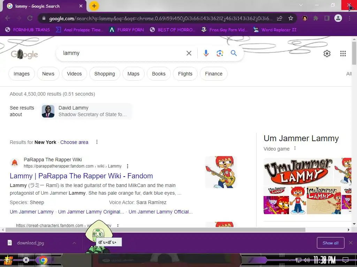Open the download.jpg file in downloads bar
Viewport: 357px width, 267px height.
point(31,243)
